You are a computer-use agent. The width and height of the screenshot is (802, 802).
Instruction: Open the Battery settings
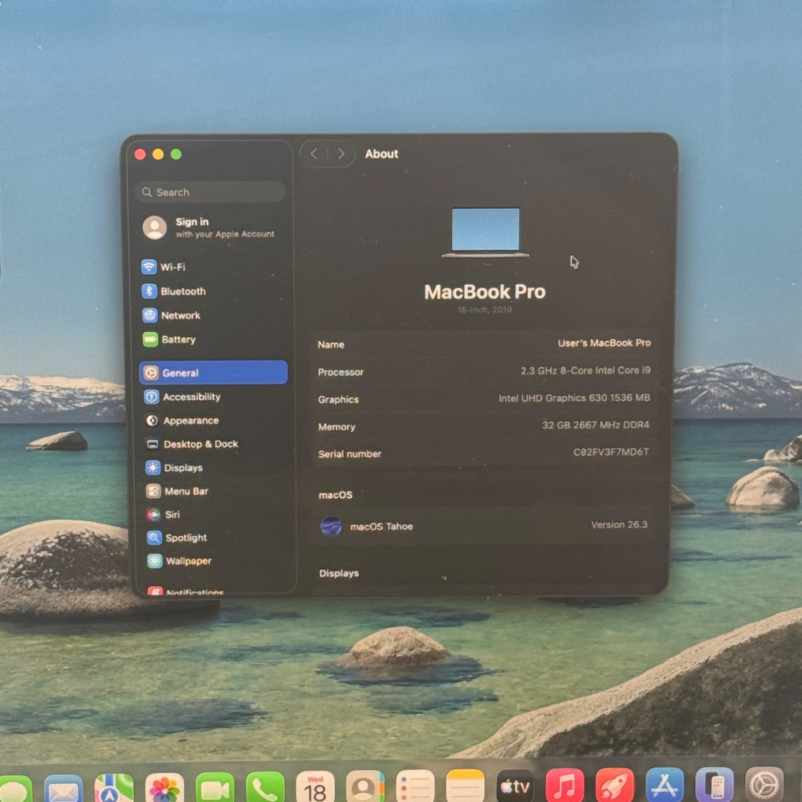(178, 339)
